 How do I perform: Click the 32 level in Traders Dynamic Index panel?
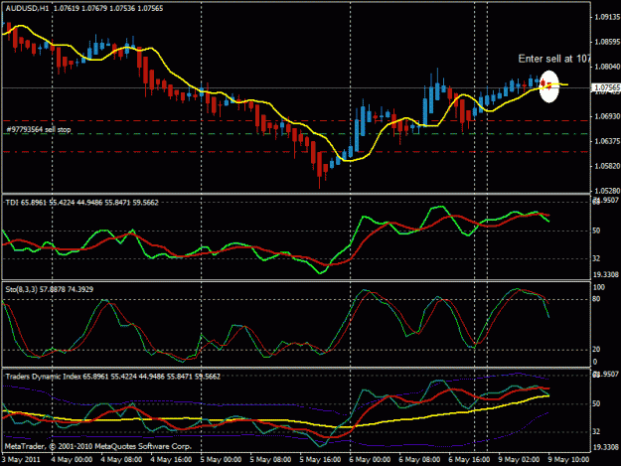pos(596,431)
